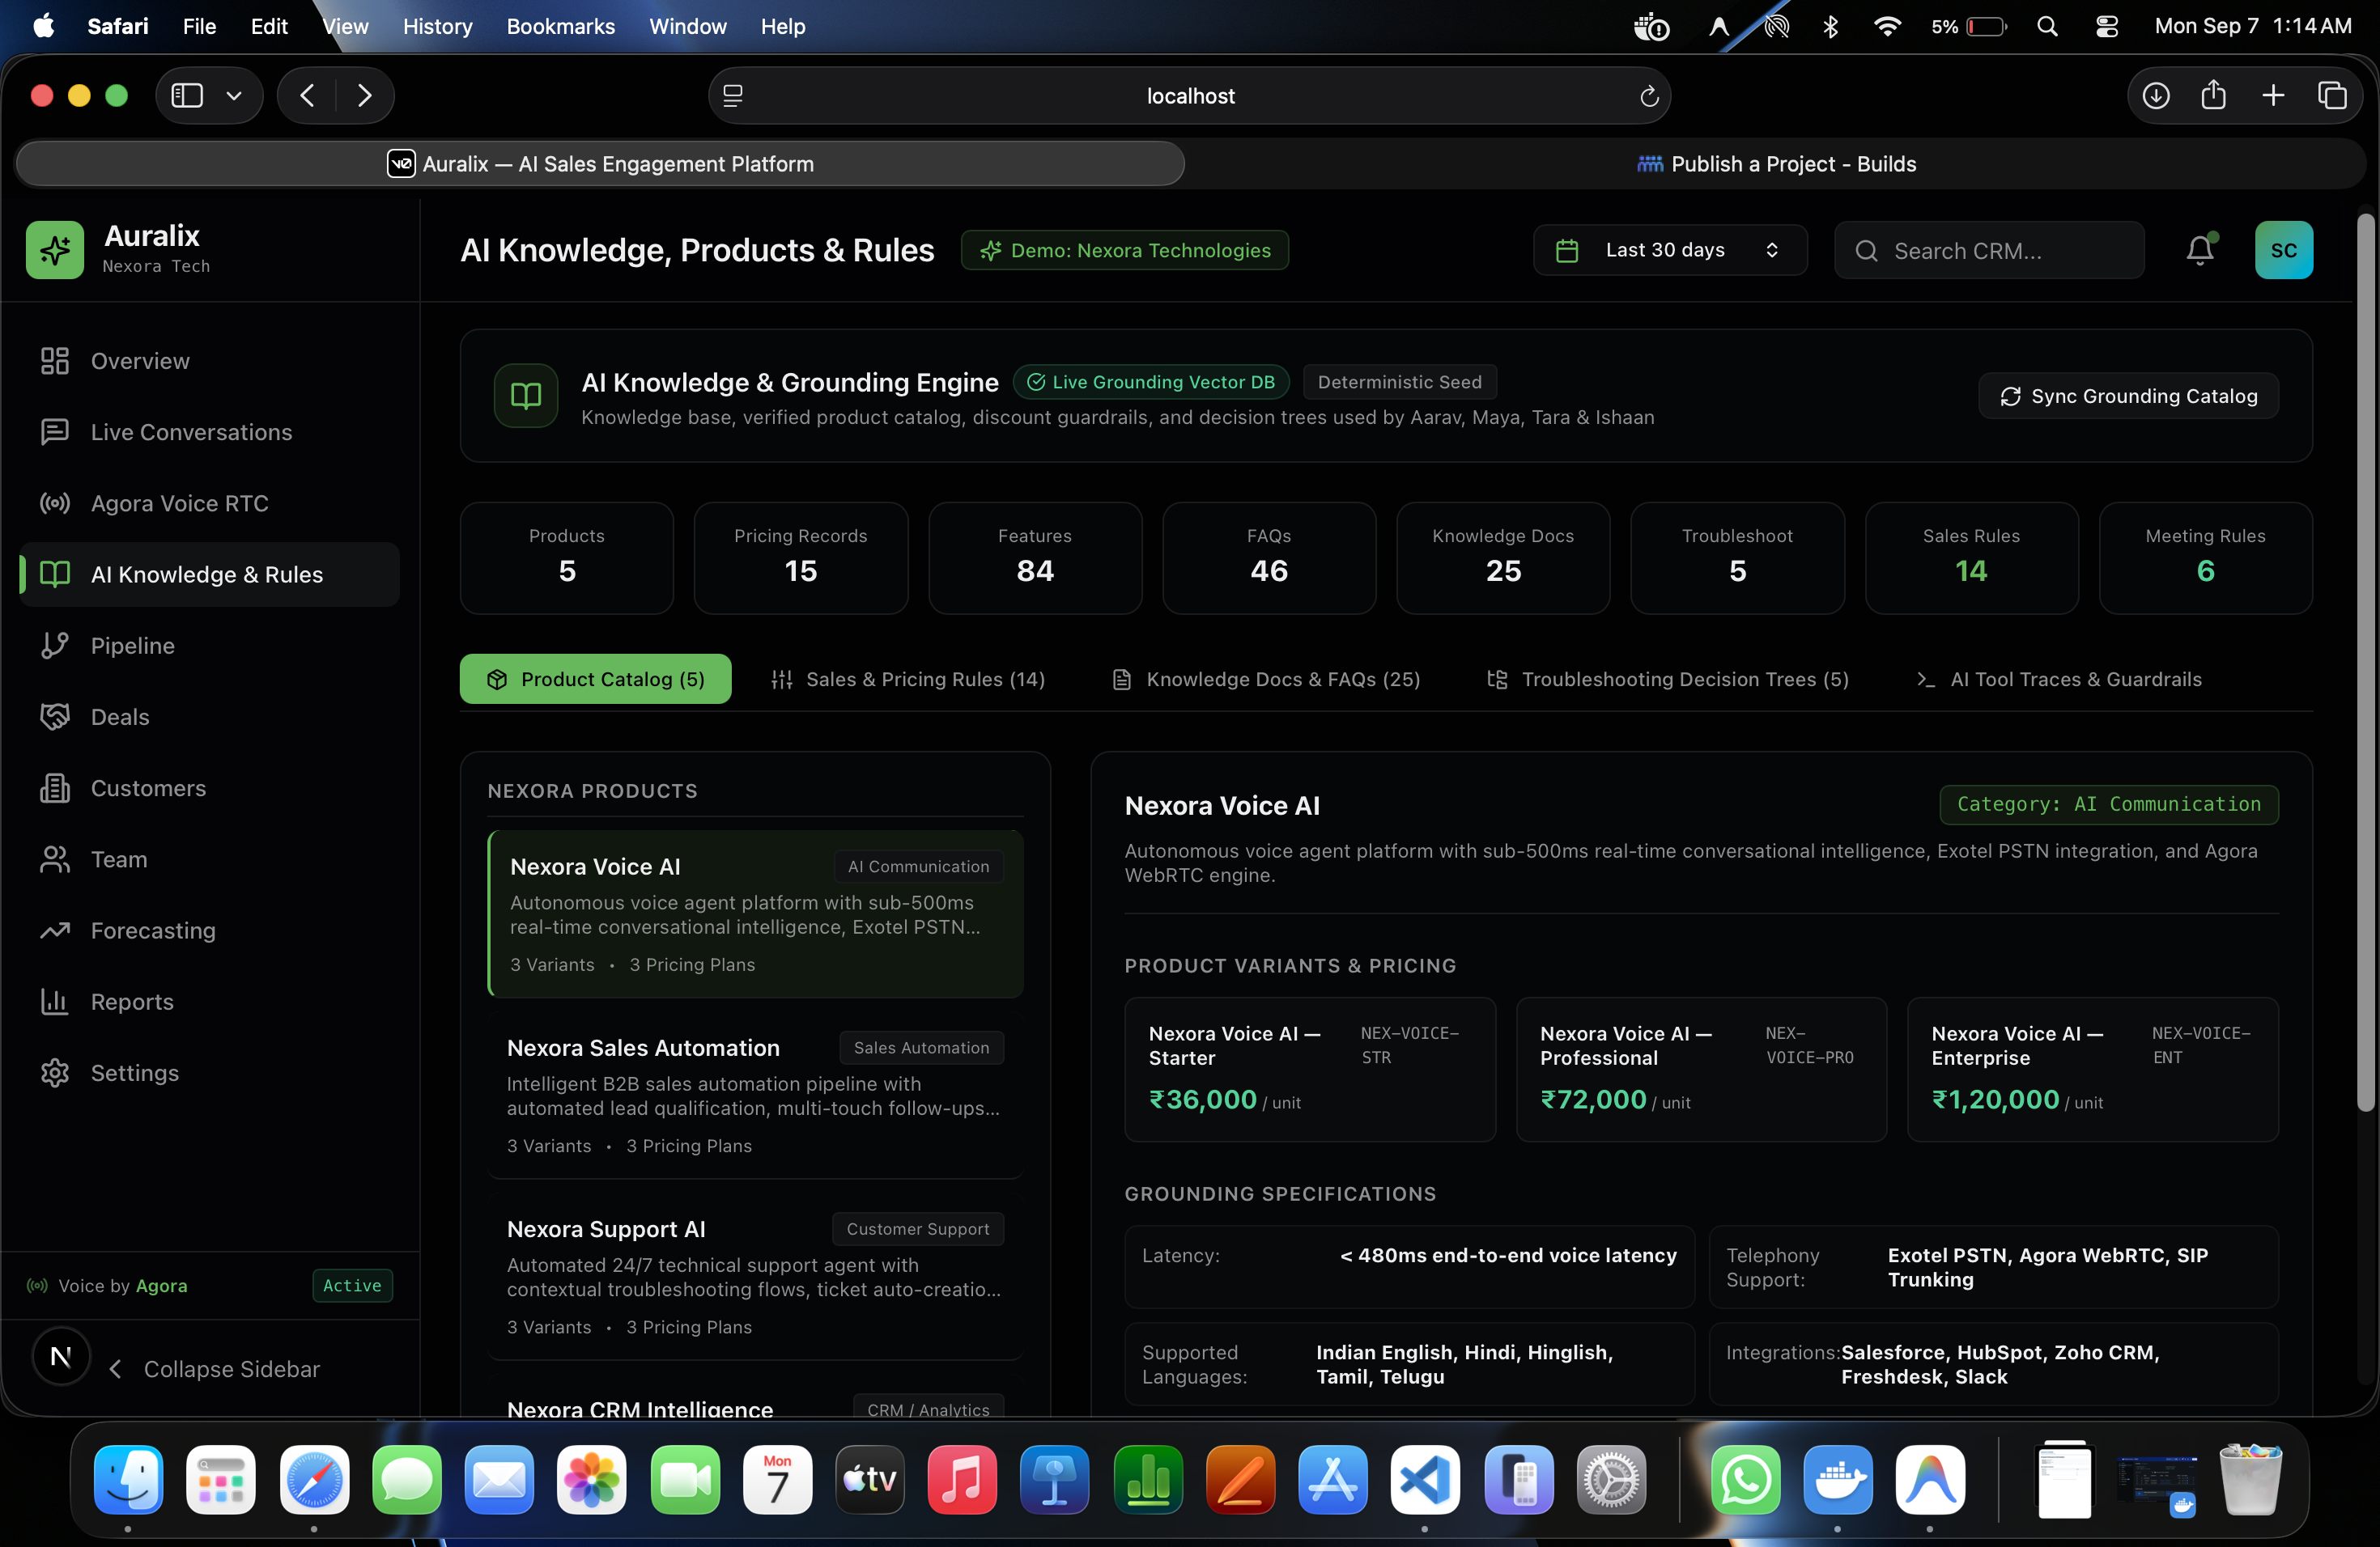
Task: Open the Settings section
Action: point(210,1072)
